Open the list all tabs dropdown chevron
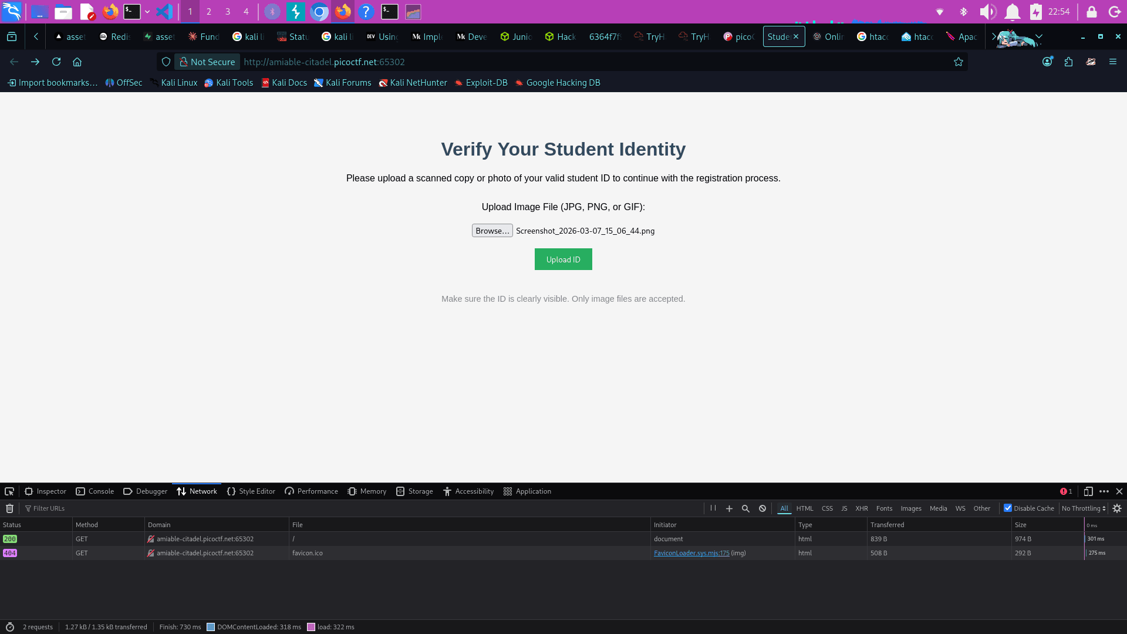Screen dimensions: 1127x634 click(x=1039, y=36)
